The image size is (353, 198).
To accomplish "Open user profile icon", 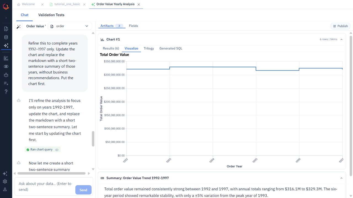I will click(x=5, y=189).
